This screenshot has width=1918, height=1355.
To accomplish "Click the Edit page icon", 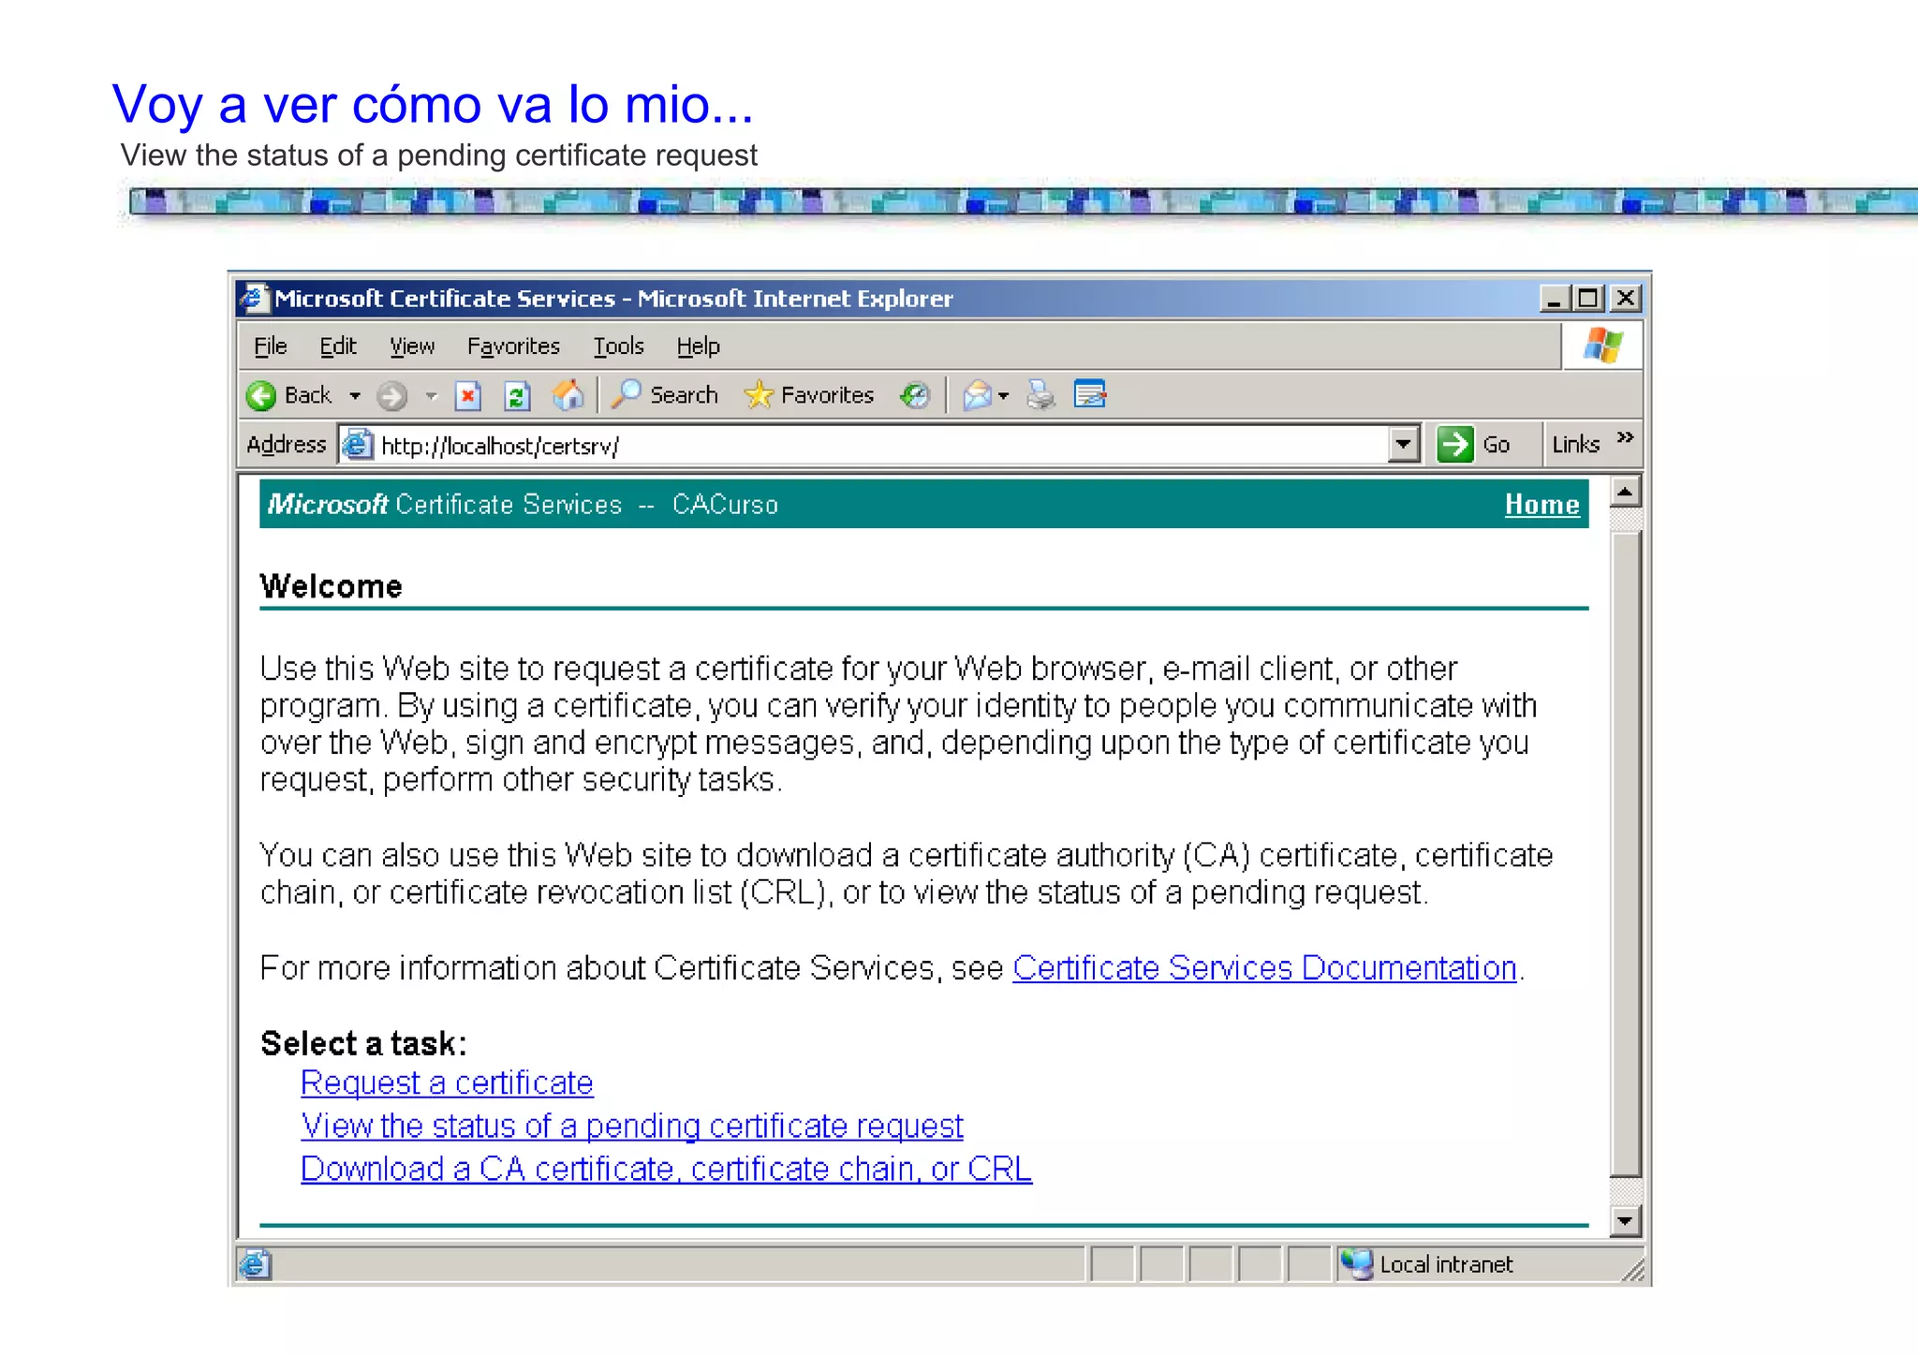I will [x=1090, y=394].
